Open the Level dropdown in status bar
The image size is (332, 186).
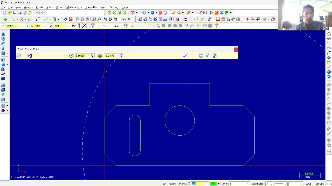[248, 184]
